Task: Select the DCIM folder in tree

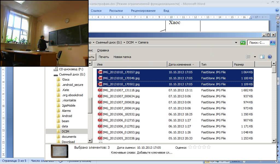Action: [x=65, y=131]
